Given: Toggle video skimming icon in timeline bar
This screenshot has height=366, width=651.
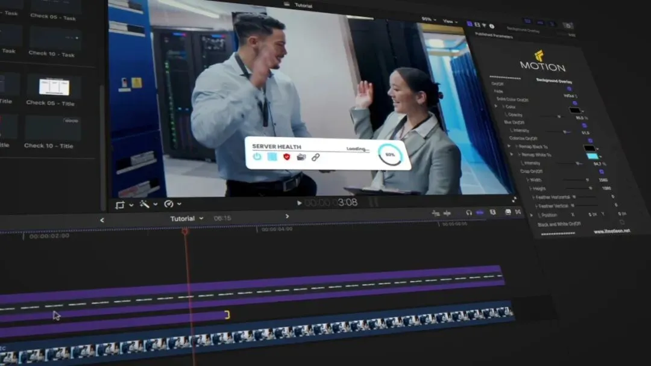Looking at the screenshot, I should 436,213.
